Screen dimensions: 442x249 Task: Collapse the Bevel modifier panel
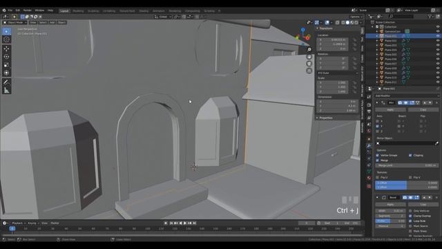tap(377, 197)
